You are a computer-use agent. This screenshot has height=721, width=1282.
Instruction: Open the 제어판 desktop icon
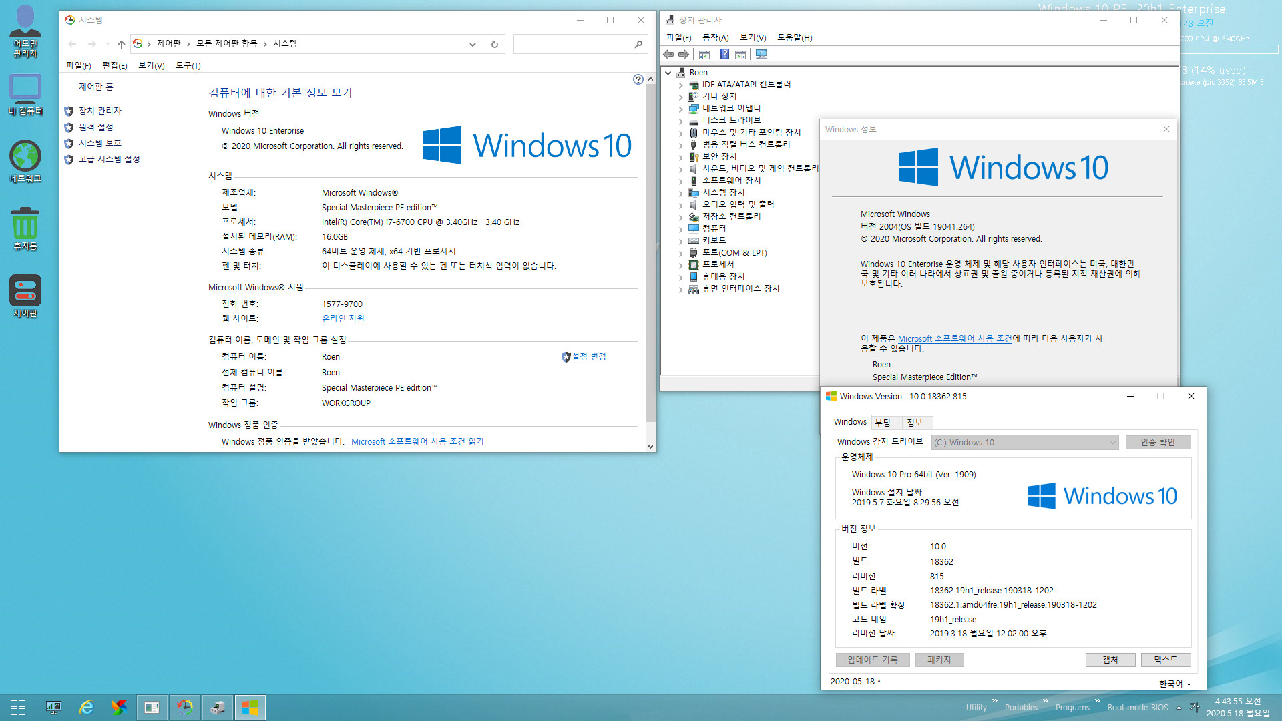click(x=25, y=296)
